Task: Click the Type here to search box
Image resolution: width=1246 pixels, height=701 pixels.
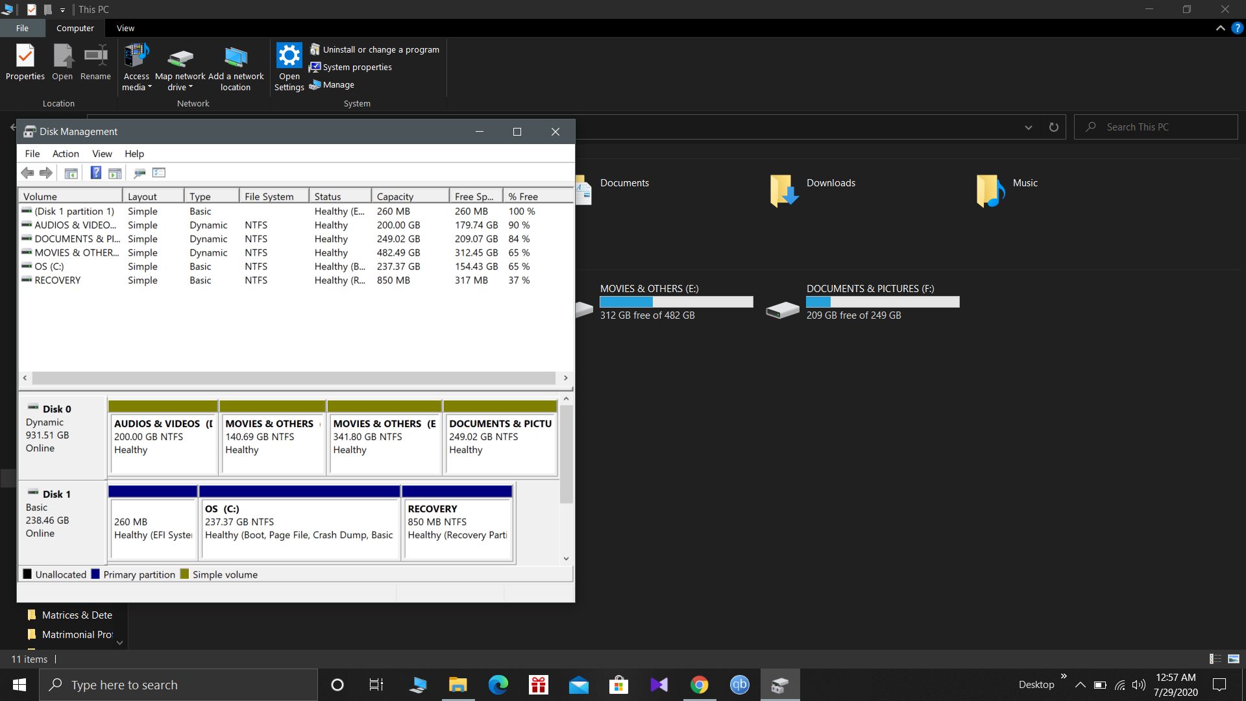Action: [x=178, y=685]
